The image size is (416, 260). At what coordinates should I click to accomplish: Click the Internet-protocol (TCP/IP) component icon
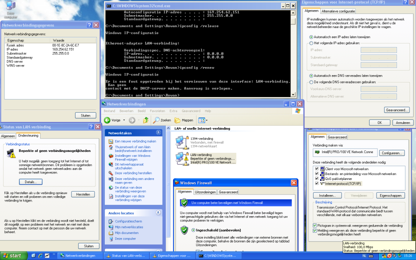coord(322,184)
